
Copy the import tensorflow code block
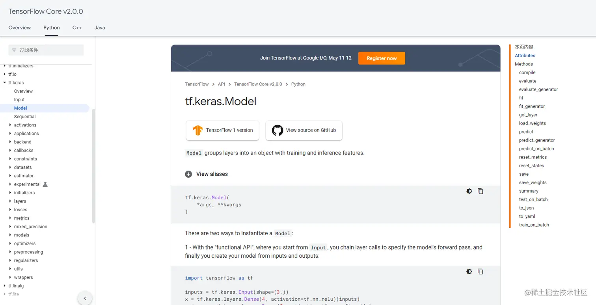coord(481,272)
